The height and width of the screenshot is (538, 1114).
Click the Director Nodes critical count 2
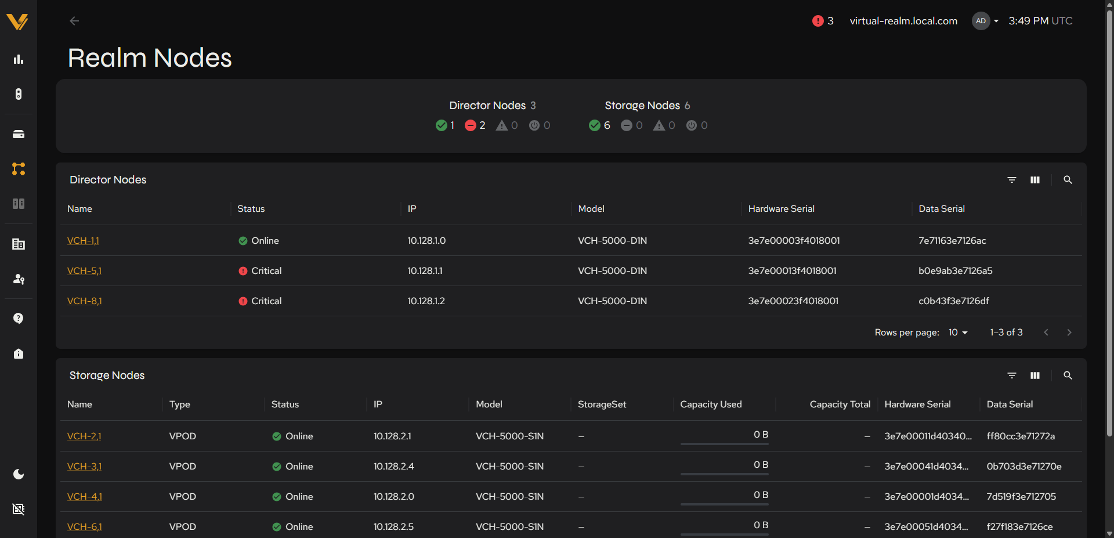point(475,125)
